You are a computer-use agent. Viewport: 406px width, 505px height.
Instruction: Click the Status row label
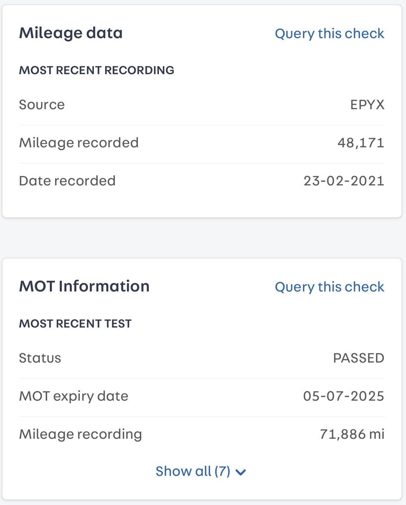point(40,358)
